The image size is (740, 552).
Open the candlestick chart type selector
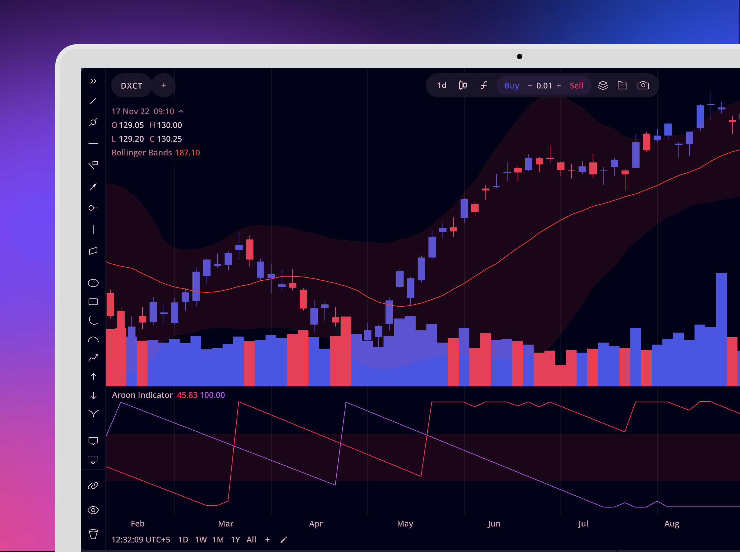463,86
